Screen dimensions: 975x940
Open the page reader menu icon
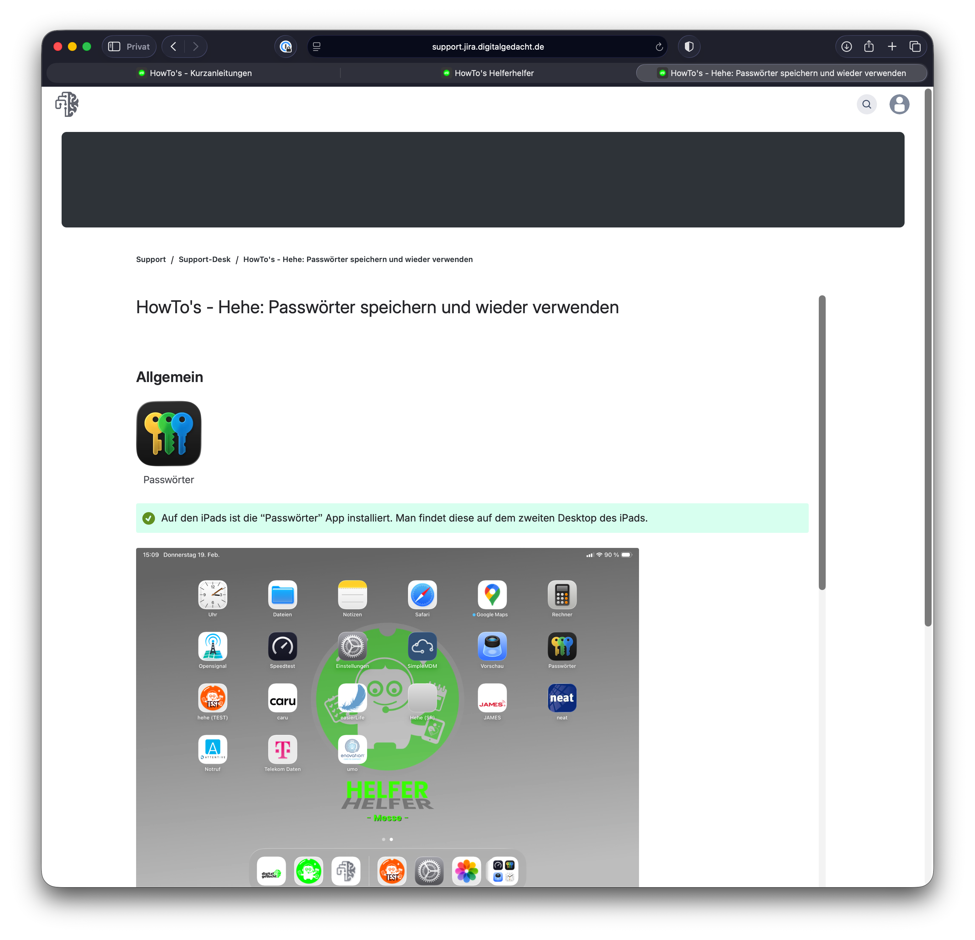pos(317,46)
